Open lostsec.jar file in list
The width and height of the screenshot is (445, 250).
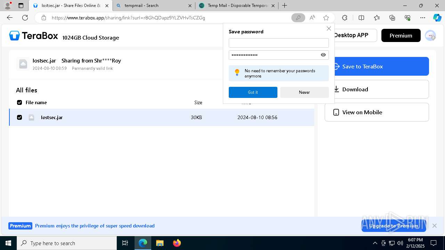tap(52, 117)
